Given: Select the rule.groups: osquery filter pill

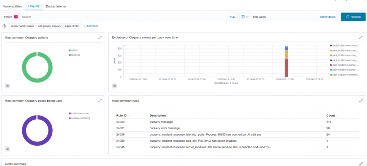Looking at the screenshot, I should pos(49,26).
